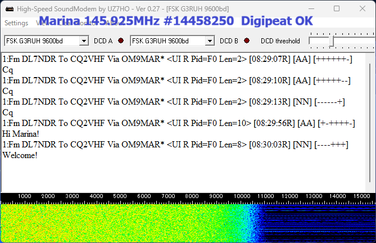The width and height of the screenshot is (376, 243).
Task: Click the 15000 mark on frequency scale
Action: [x=361, y=196]
